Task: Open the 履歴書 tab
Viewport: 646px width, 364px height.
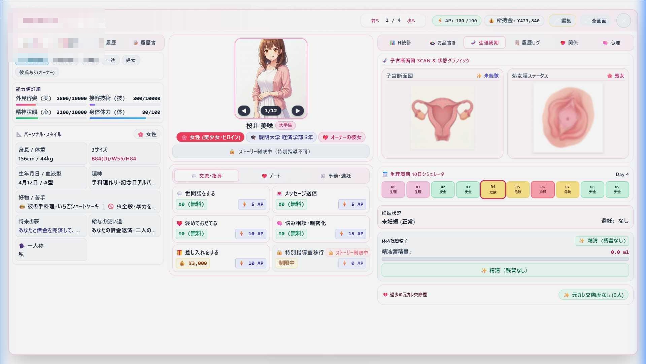Action: click(144, 43)
